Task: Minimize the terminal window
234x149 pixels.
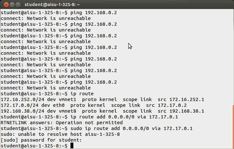Action: tap(12, 5)
